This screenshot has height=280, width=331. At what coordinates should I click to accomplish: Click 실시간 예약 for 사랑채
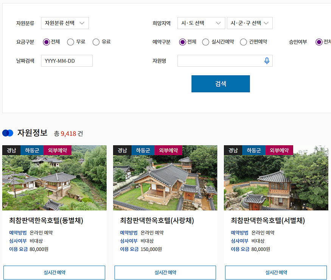(165, 272)
